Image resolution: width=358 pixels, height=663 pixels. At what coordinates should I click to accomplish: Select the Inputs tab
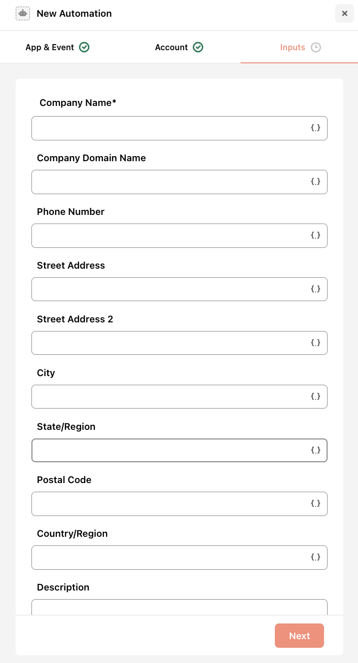300,47
